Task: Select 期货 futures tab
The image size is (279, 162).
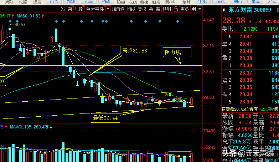Action: pyautogui.click(x=238, y=1)
